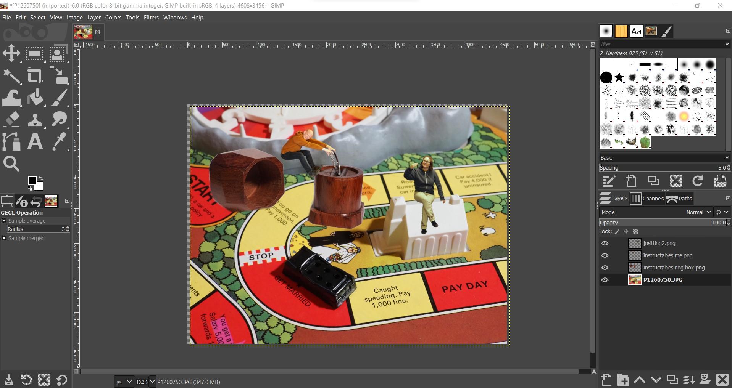Viewport: 732px width, 388px height.
Task: Open the Tool Options tab configuration menu
Action: (x=67, y=201)
